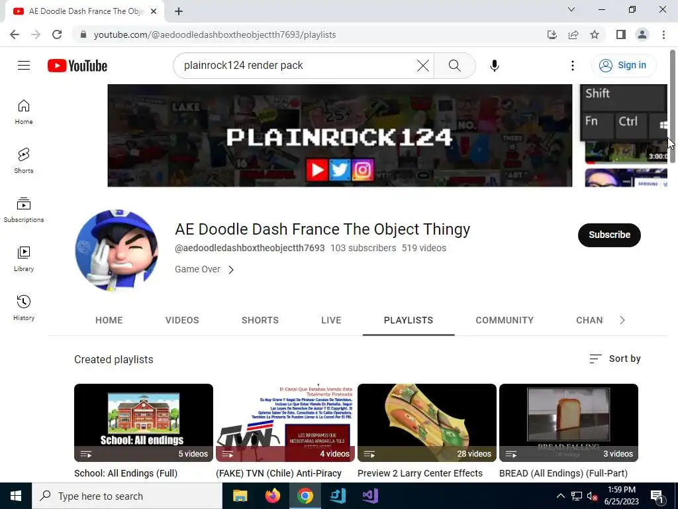
Task: Clear the search box text with X
Action: tap(423, 66)
